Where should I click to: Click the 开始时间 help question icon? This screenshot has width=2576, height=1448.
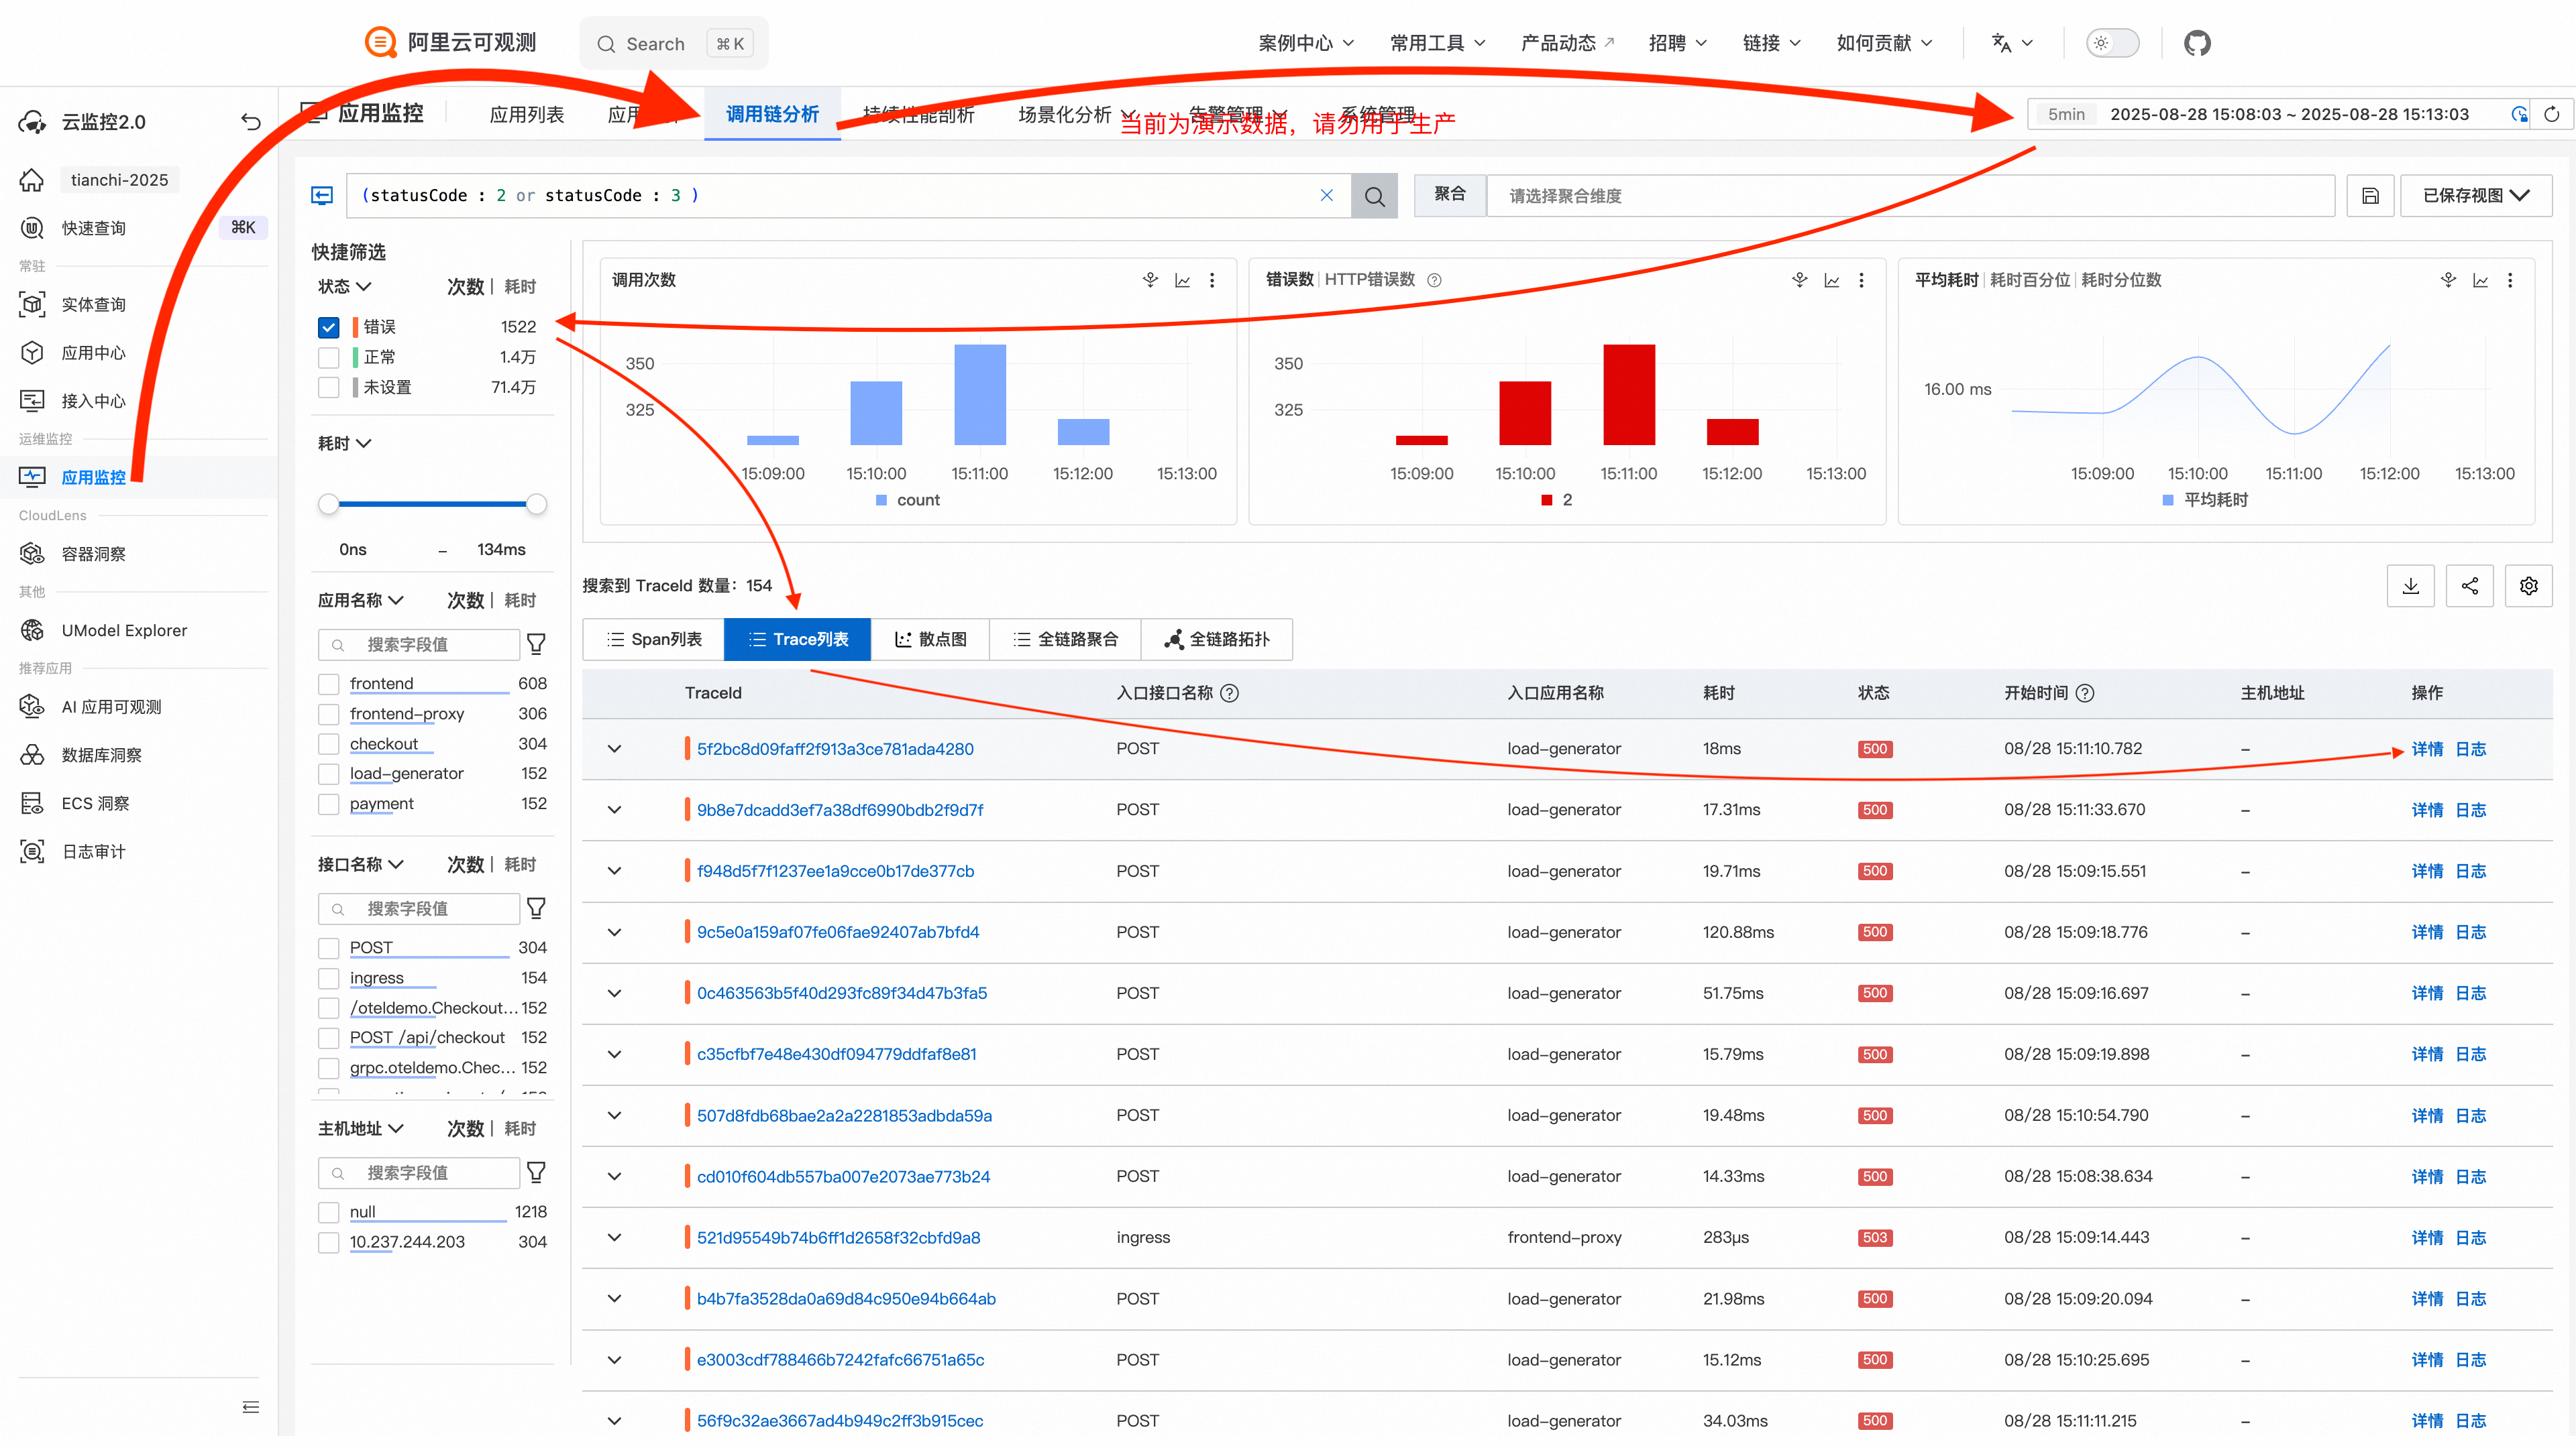pyautogui.click(x=2085, y=694)
